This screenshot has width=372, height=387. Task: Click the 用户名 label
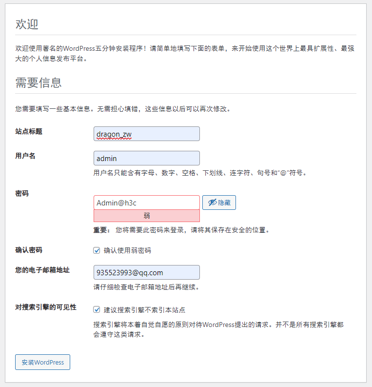25,156
